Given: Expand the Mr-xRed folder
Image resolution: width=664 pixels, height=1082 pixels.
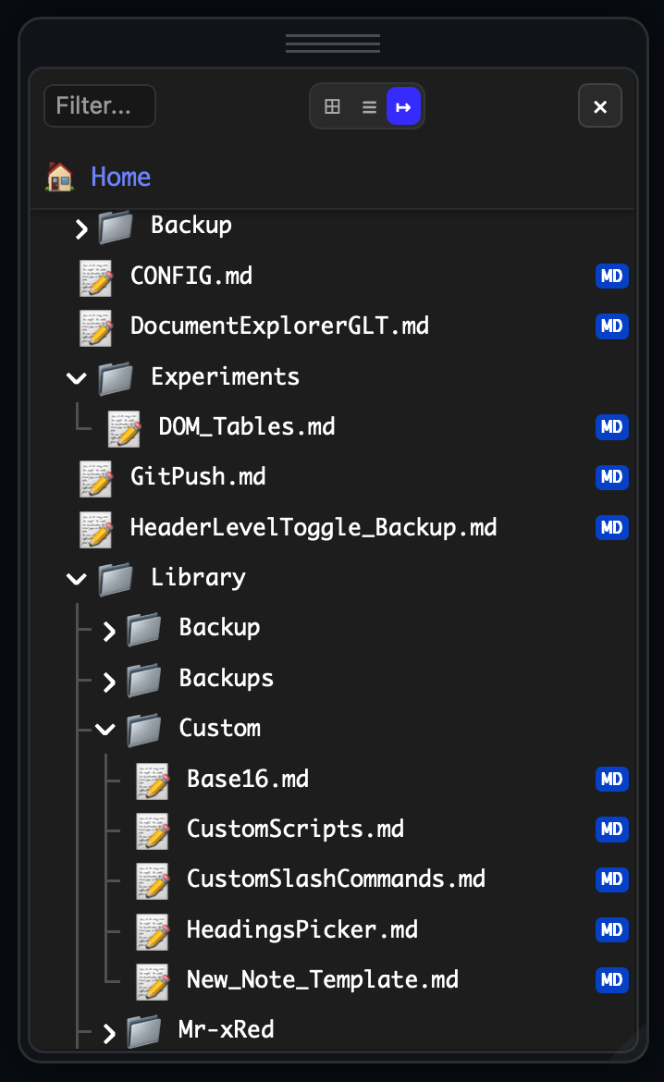Looking at the screenshot, I should click(109, 1033).
